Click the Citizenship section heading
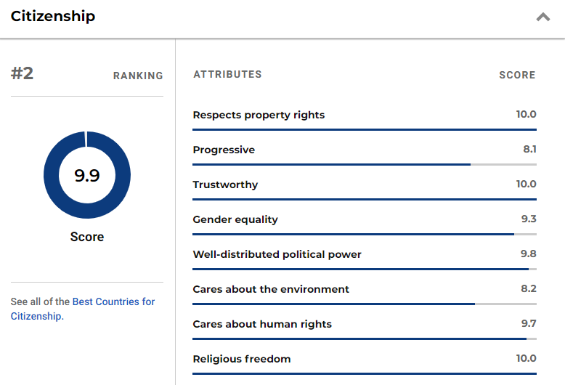 pyautogui.click(x=53, y=16)
